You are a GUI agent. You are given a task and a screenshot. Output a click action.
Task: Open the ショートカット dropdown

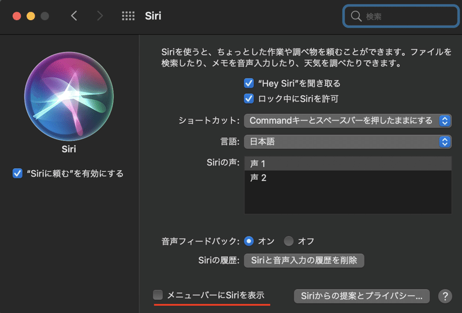coord(348,120)
